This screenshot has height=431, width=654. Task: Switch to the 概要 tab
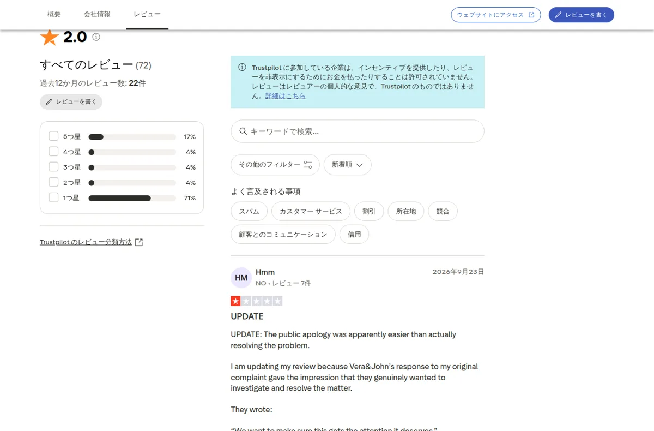tap(54, 14)
